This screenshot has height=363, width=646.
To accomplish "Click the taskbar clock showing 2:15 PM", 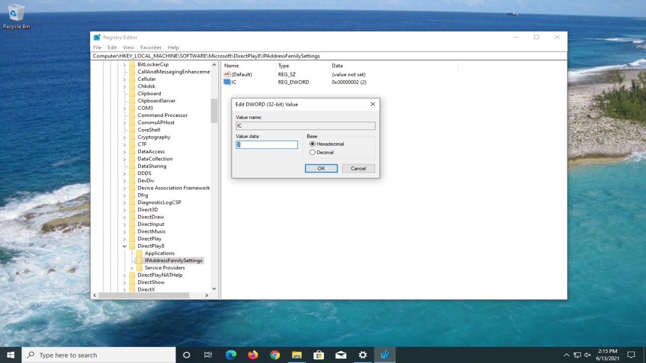I will (x=607, y=355).
